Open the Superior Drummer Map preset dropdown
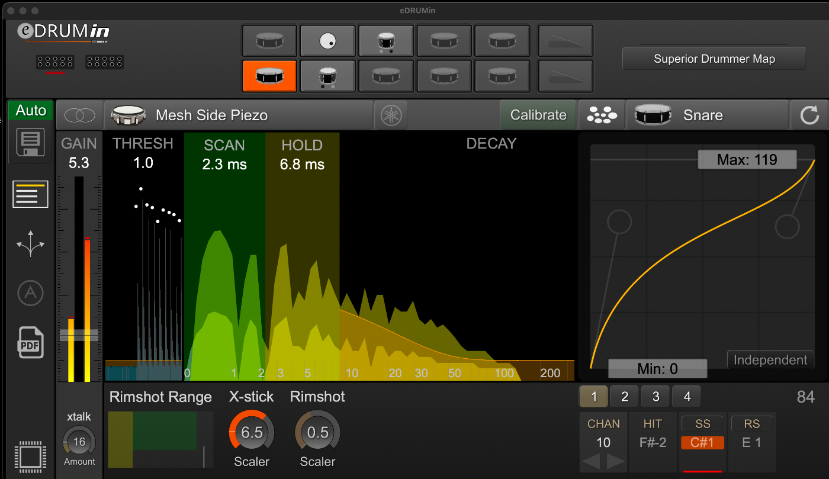Image resolution: width=829 pixels, height=479 pixels. point(714,59)
